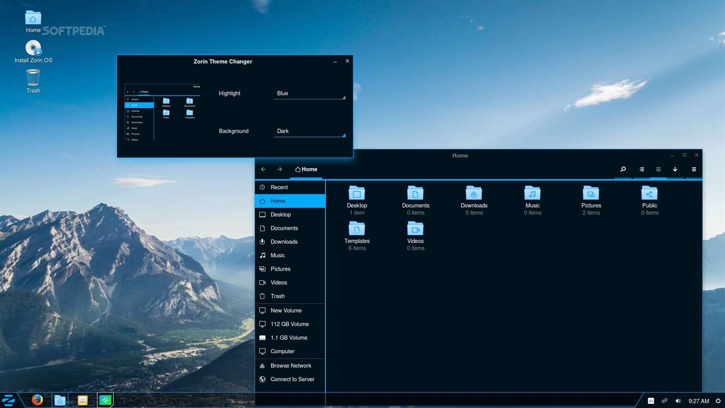Screen dimensions: 725x408
Task: Open the Public folder icon
Action: click(649, 193)
